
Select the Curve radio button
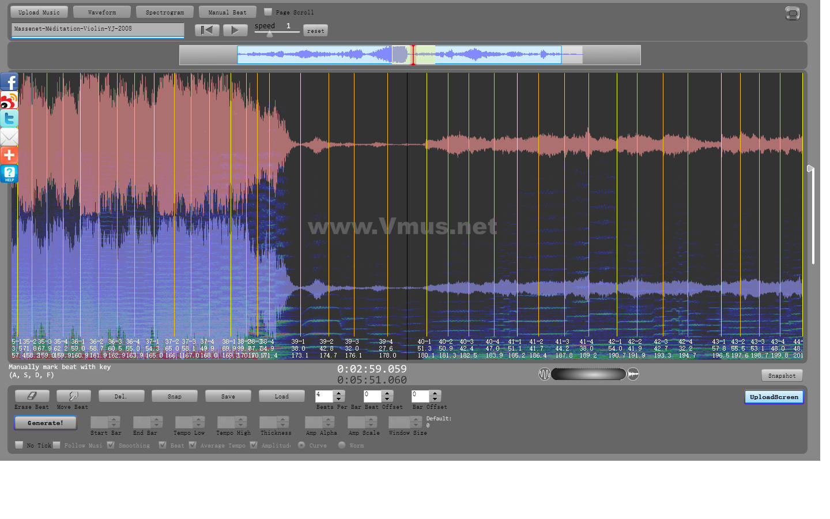click(x=301, y=445)
